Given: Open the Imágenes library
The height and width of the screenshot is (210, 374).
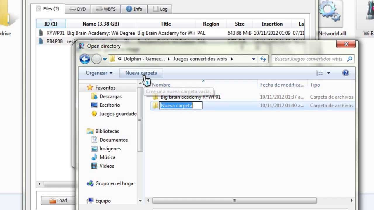Looking at the screenshot, I should [110, 149].
